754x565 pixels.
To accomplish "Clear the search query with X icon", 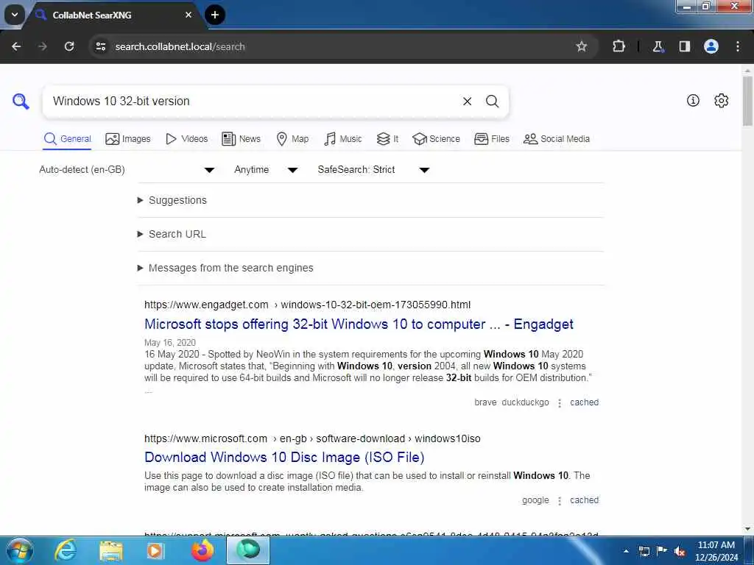I will [467, 102].
